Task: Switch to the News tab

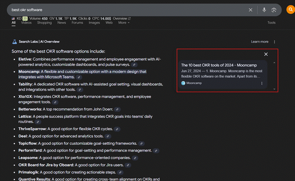Action: click(x=62, y=23)
